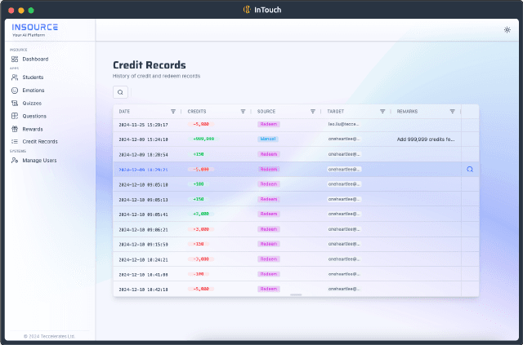Viewport: 523px width, 345px height.
Task: Click the InTouch title bar logo
Action: pos(247,10)
